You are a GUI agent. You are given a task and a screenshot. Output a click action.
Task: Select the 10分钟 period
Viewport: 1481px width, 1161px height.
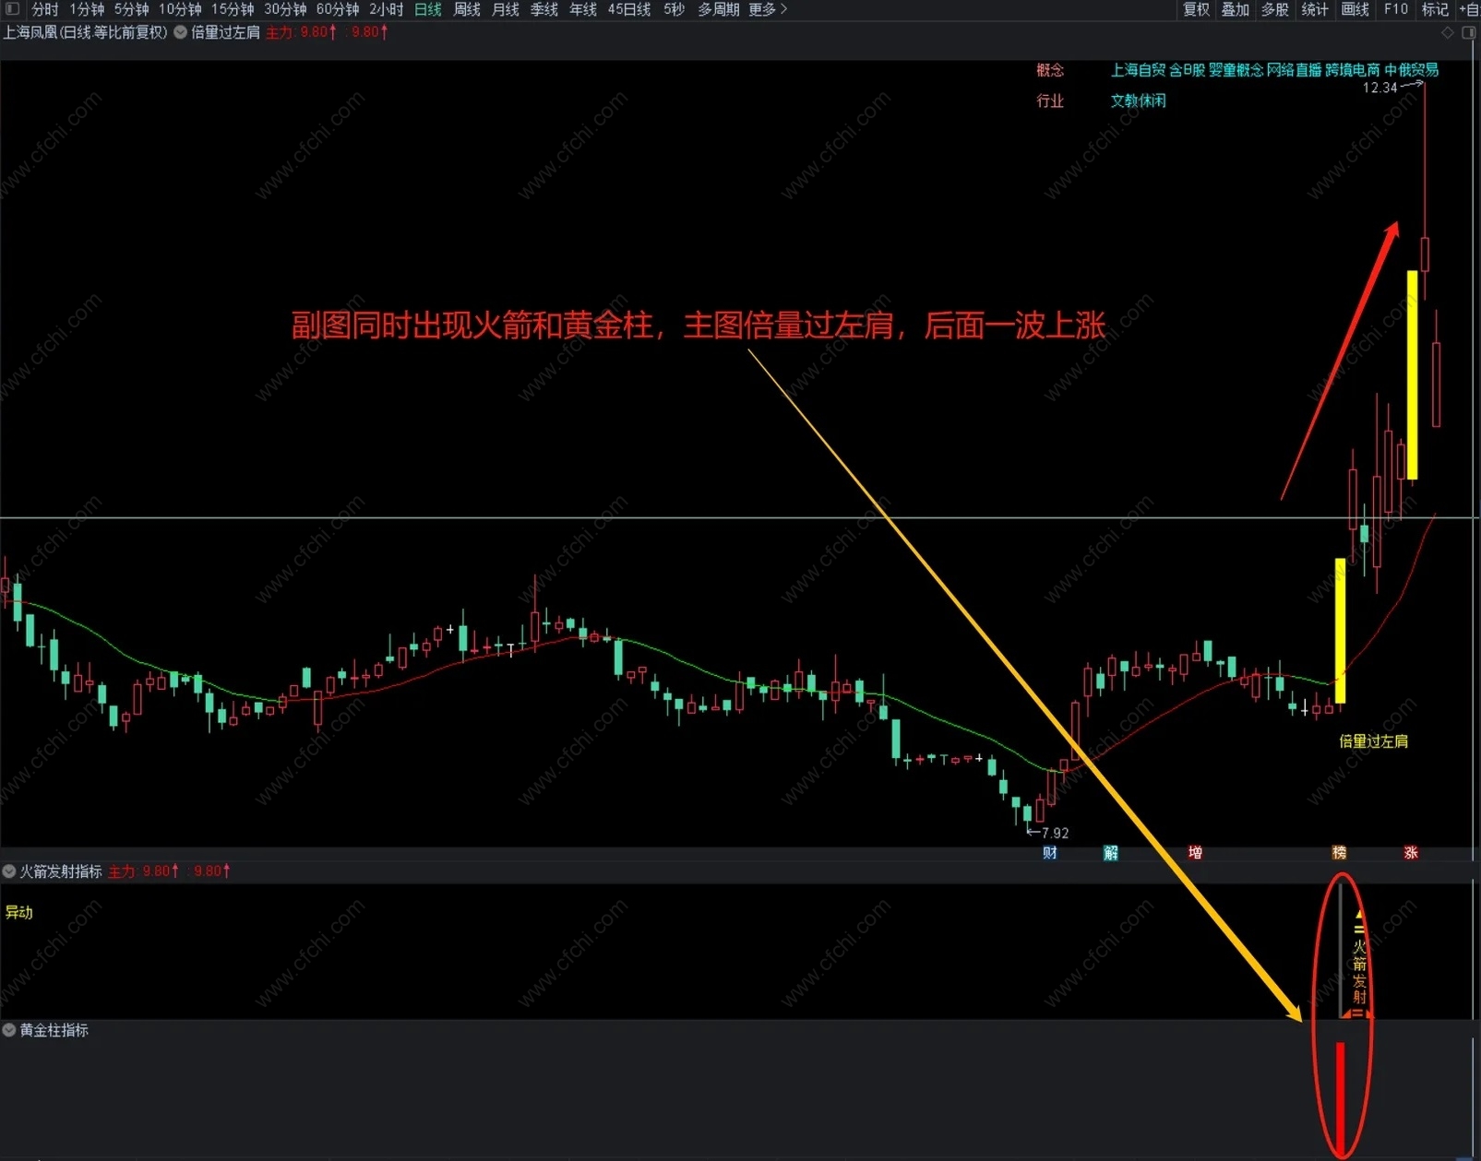pos(180,9)
